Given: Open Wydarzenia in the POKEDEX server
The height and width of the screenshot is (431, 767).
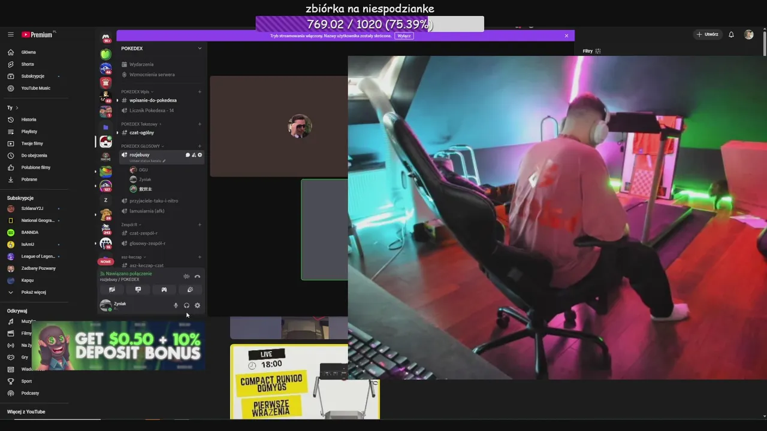Looking at the screenshot, I should pos(141,64).
